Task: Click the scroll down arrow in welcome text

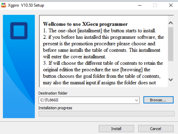Action: [171, 80]
